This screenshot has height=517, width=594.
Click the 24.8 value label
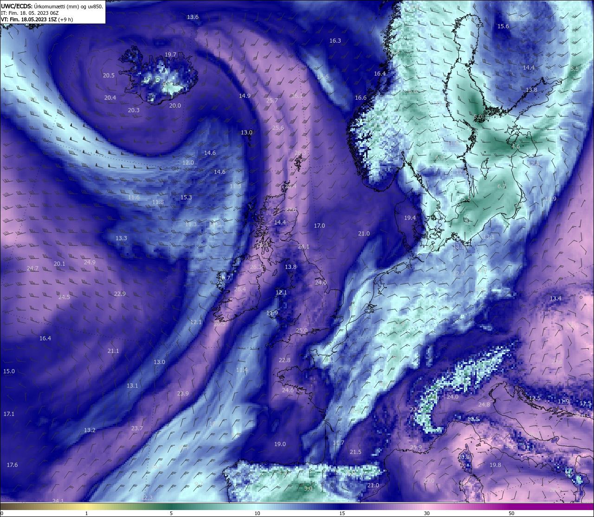pyautogui.click(x=484, y=405)
